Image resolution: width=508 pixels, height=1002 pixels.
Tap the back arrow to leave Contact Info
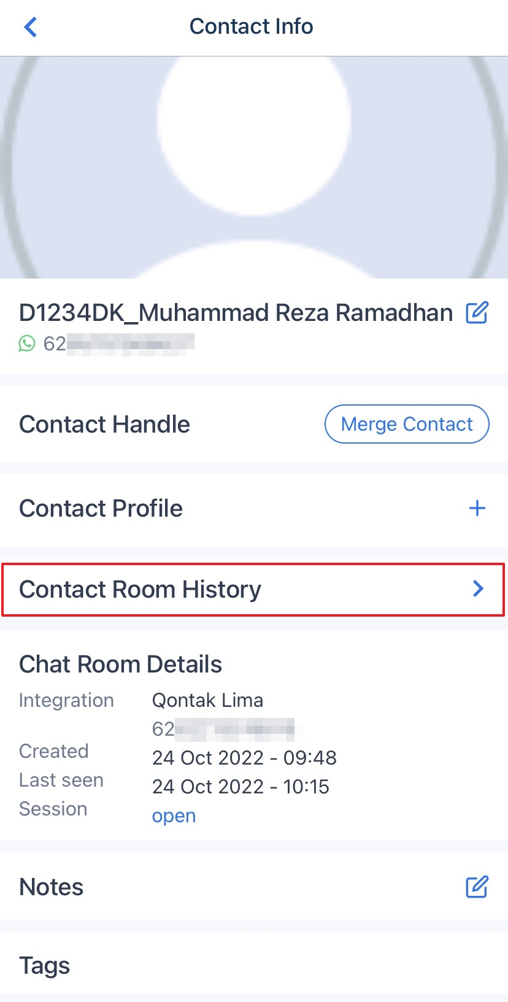[x=29, y=26]
